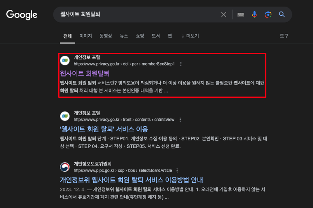This screenshot has width=313, height=208.
Task: Open options menu for cntntsView result
Action: click(180, 120)
